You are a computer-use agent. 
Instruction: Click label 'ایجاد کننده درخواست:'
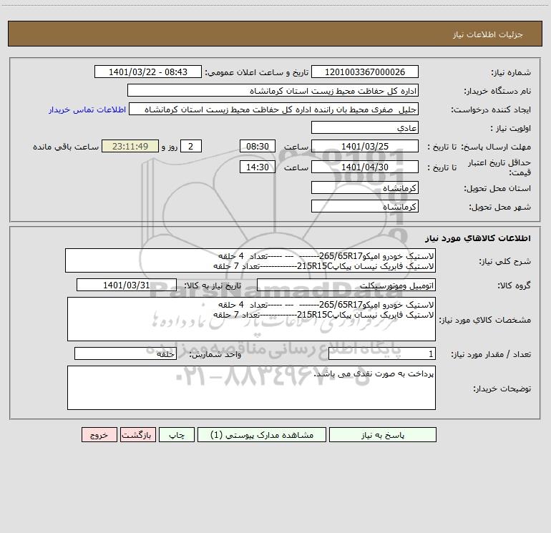pos(491,110)
